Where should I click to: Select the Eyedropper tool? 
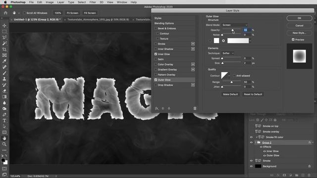click(x=4, y=61)
